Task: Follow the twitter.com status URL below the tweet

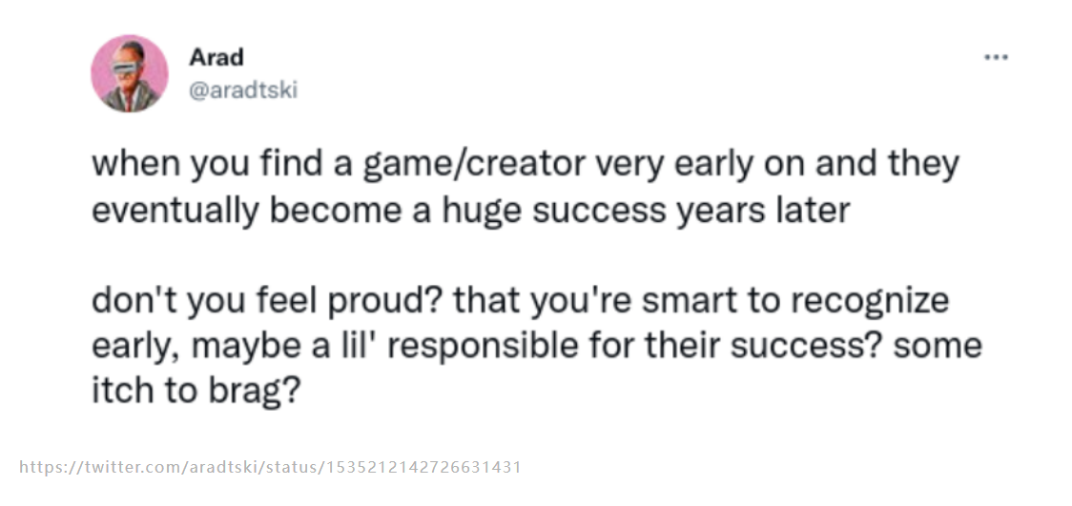Action: [x=270, y=468]
